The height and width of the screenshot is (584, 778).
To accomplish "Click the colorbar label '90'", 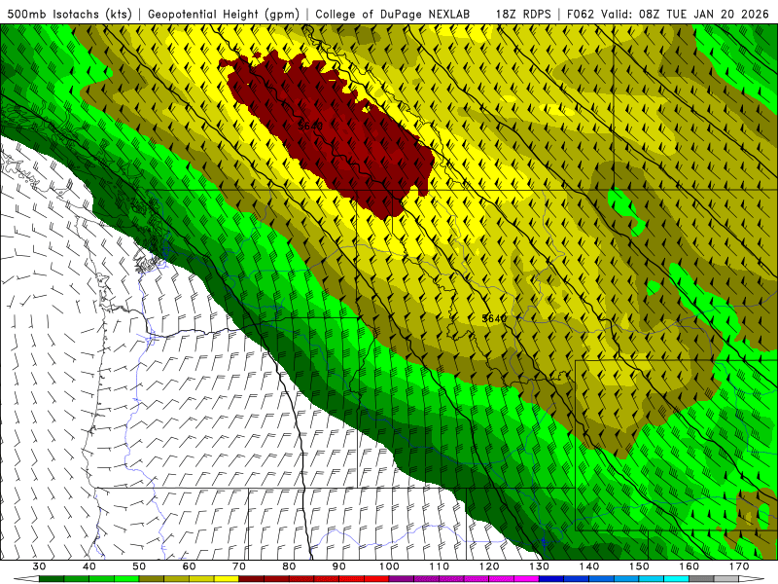I will (339, 566).
